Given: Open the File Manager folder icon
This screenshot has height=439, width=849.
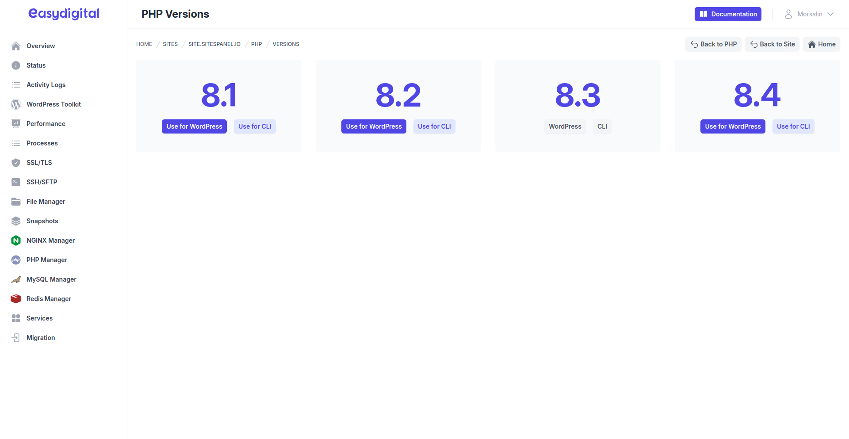Looking at the screenshot, I should point(15,201).
